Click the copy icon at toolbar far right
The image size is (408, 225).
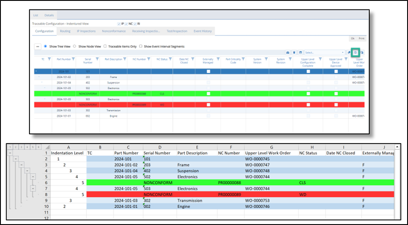click(x=362, y=52)
